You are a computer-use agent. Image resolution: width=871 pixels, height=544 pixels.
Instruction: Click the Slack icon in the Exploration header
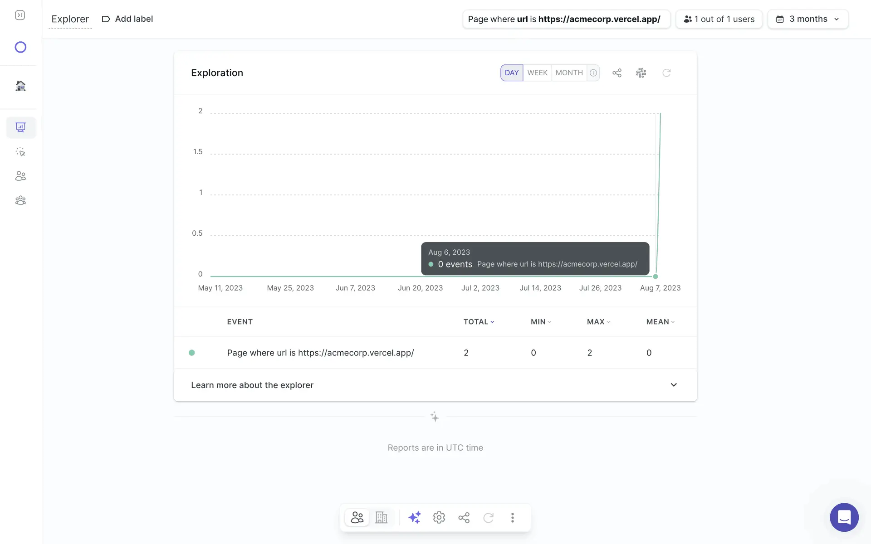(x=641, y=73)
